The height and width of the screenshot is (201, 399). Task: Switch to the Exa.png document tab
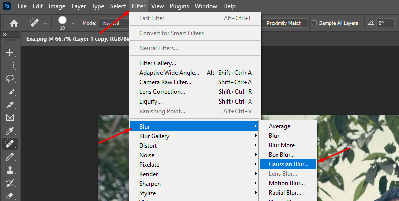pos(78,39)
